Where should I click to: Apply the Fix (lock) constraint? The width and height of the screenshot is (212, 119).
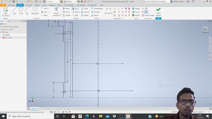129,9
